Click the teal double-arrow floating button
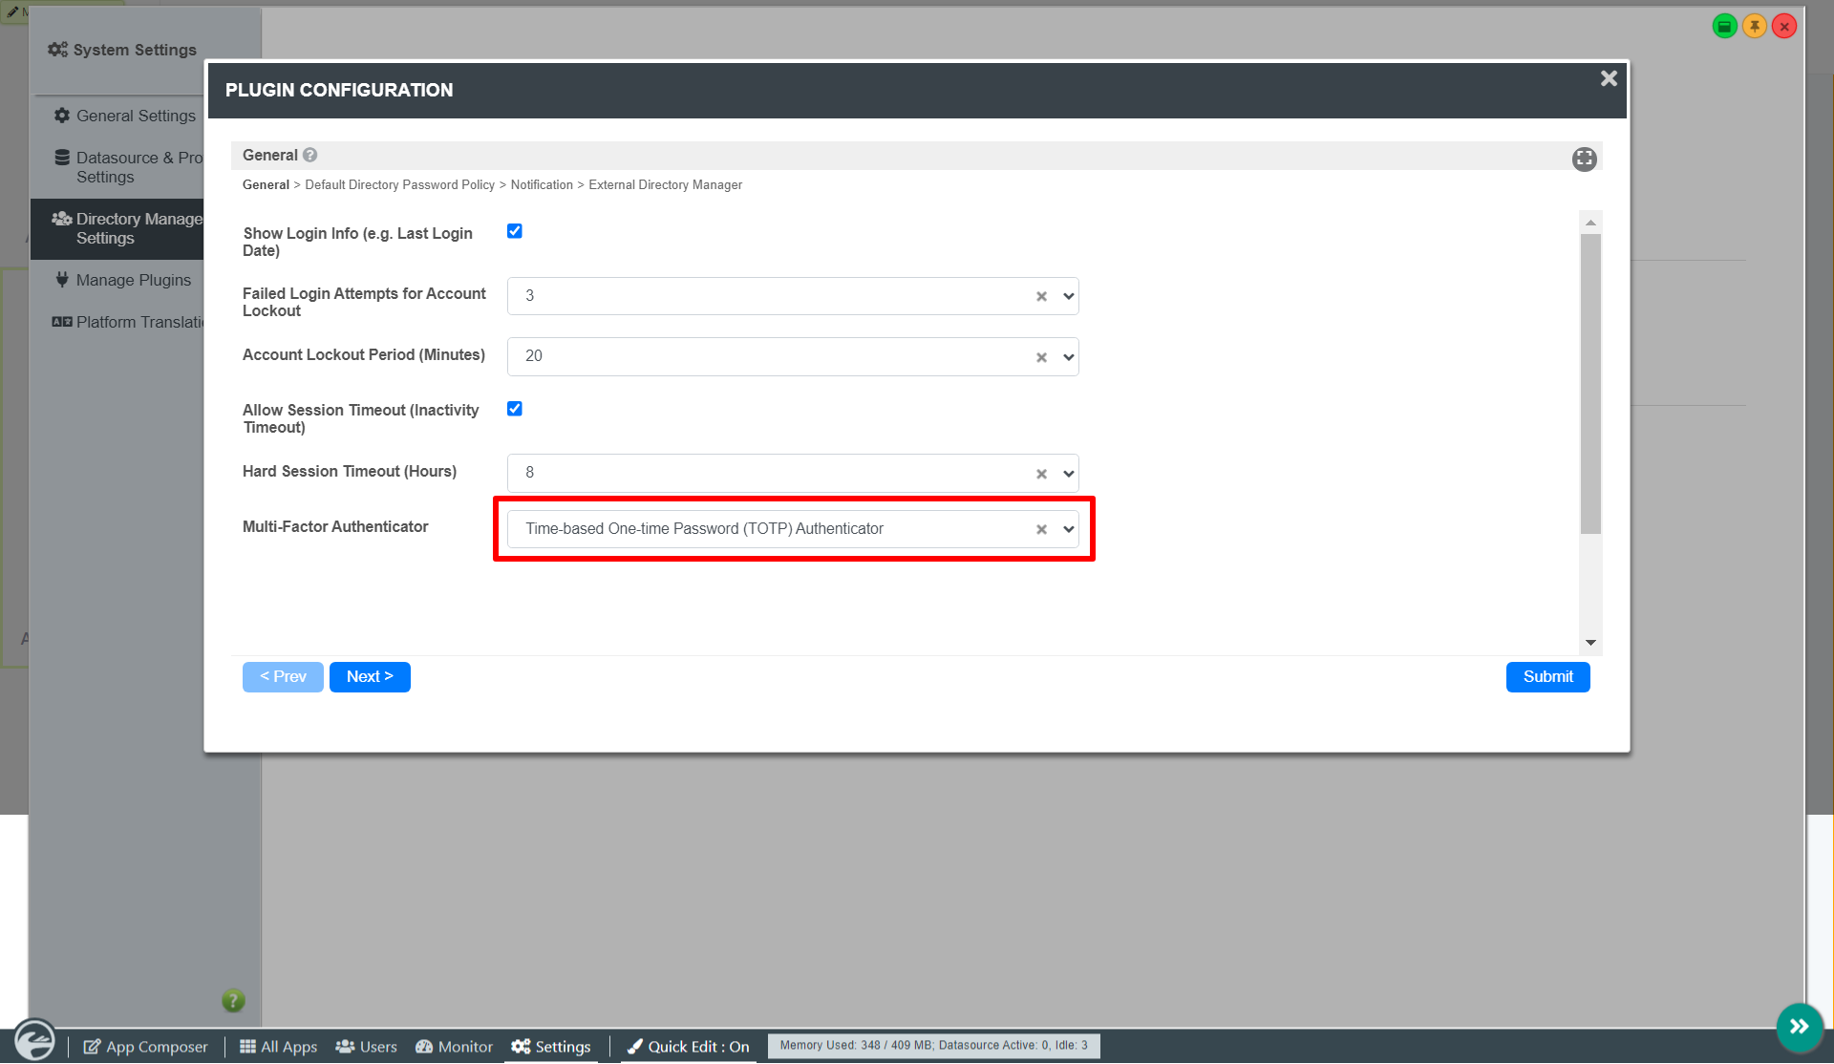 1800,1027
